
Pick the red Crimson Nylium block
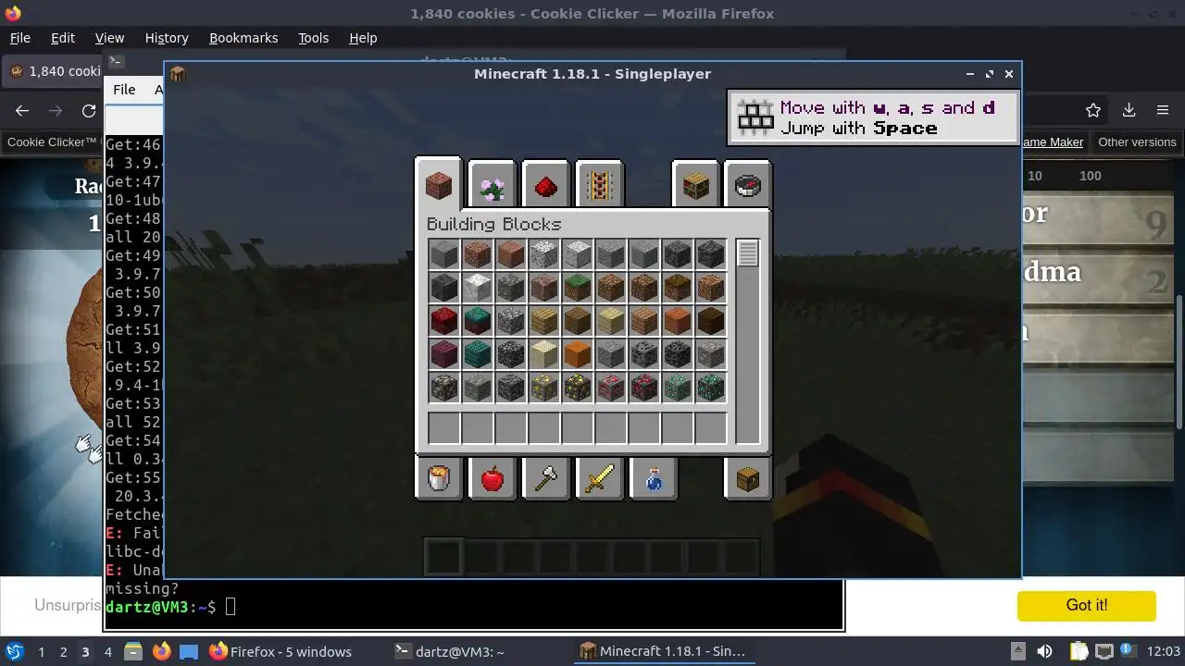point(443,321)
